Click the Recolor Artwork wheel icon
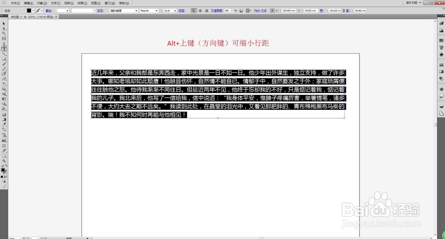Viewport: 445px width, 239px height. [x=241, y=11]
